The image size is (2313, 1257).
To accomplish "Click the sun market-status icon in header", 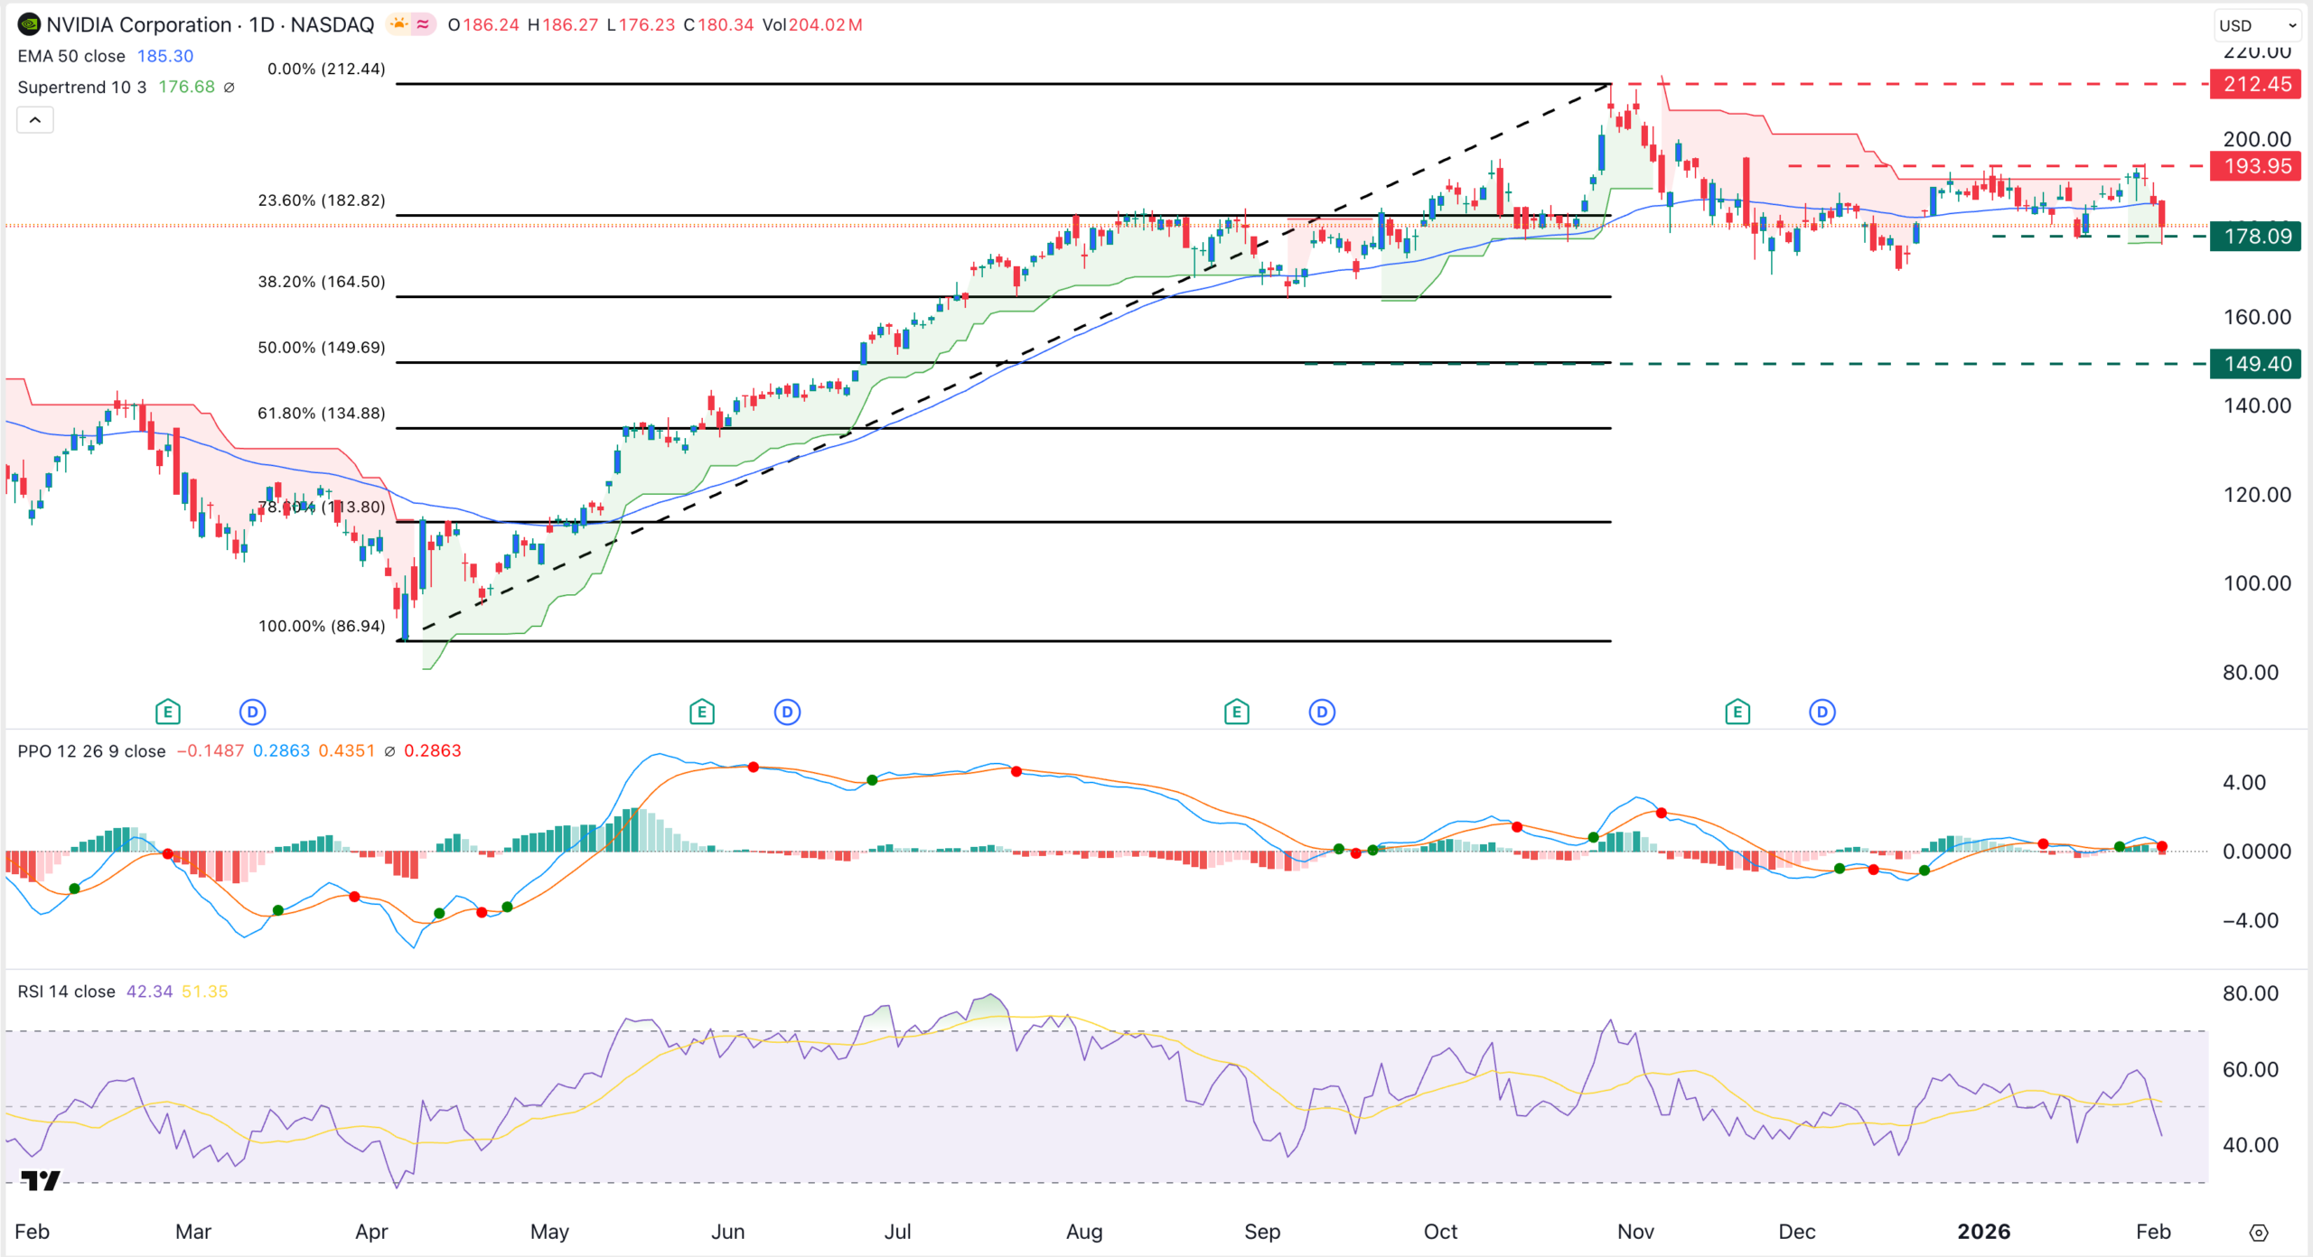I will [398, 24].
